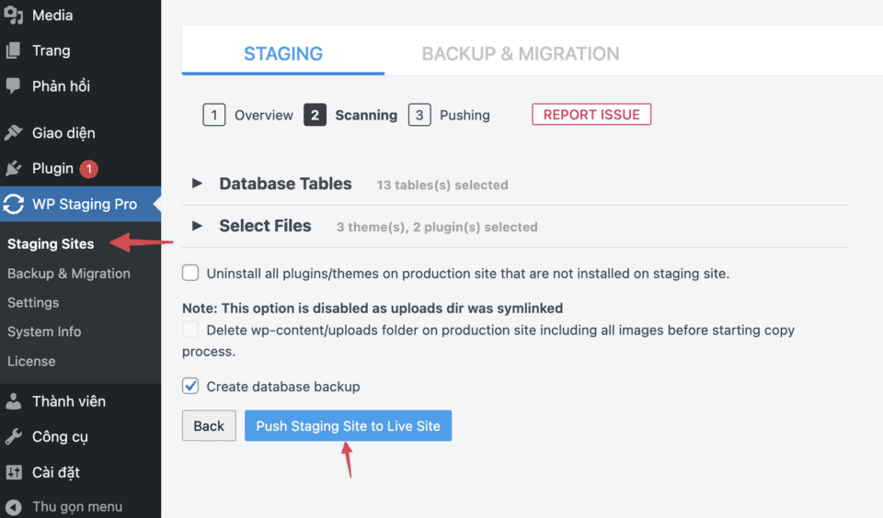
Task: Click the Trang pages icon
Action: pyautogui.click(x=14, y=51)
